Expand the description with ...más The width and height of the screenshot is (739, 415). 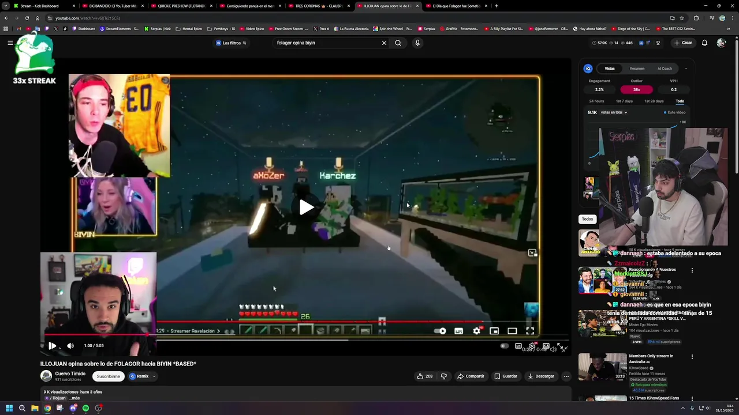(74, 398)
